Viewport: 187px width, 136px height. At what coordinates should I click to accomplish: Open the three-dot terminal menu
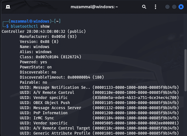tap(155, 7)
